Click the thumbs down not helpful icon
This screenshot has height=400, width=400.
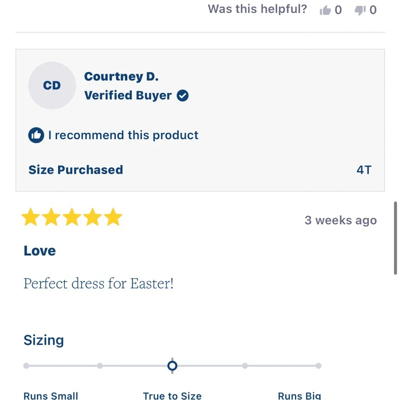360,10
